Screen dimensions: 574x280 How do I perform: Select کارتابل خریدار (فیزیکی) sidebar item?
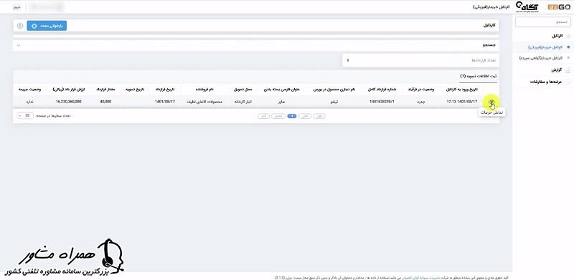(545, 47)
